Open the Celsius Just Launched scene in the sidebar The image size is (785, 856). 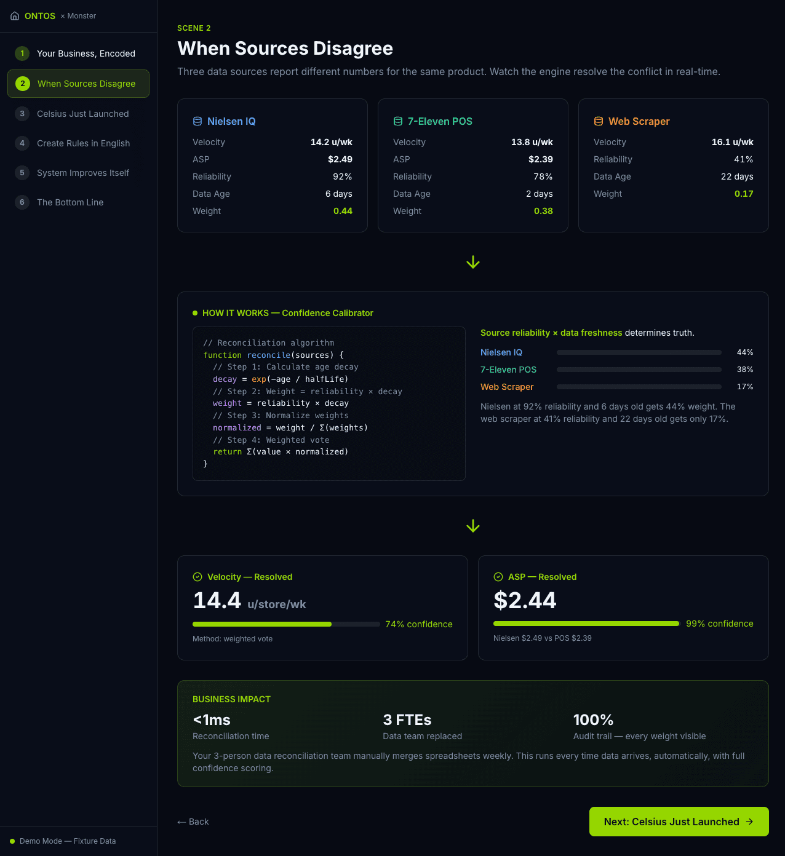83,114
